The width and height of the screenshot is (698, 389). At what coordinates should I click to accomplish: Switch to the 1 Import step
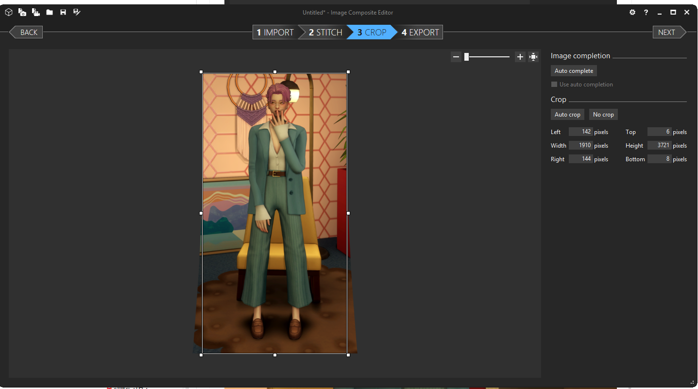[275, 33]
